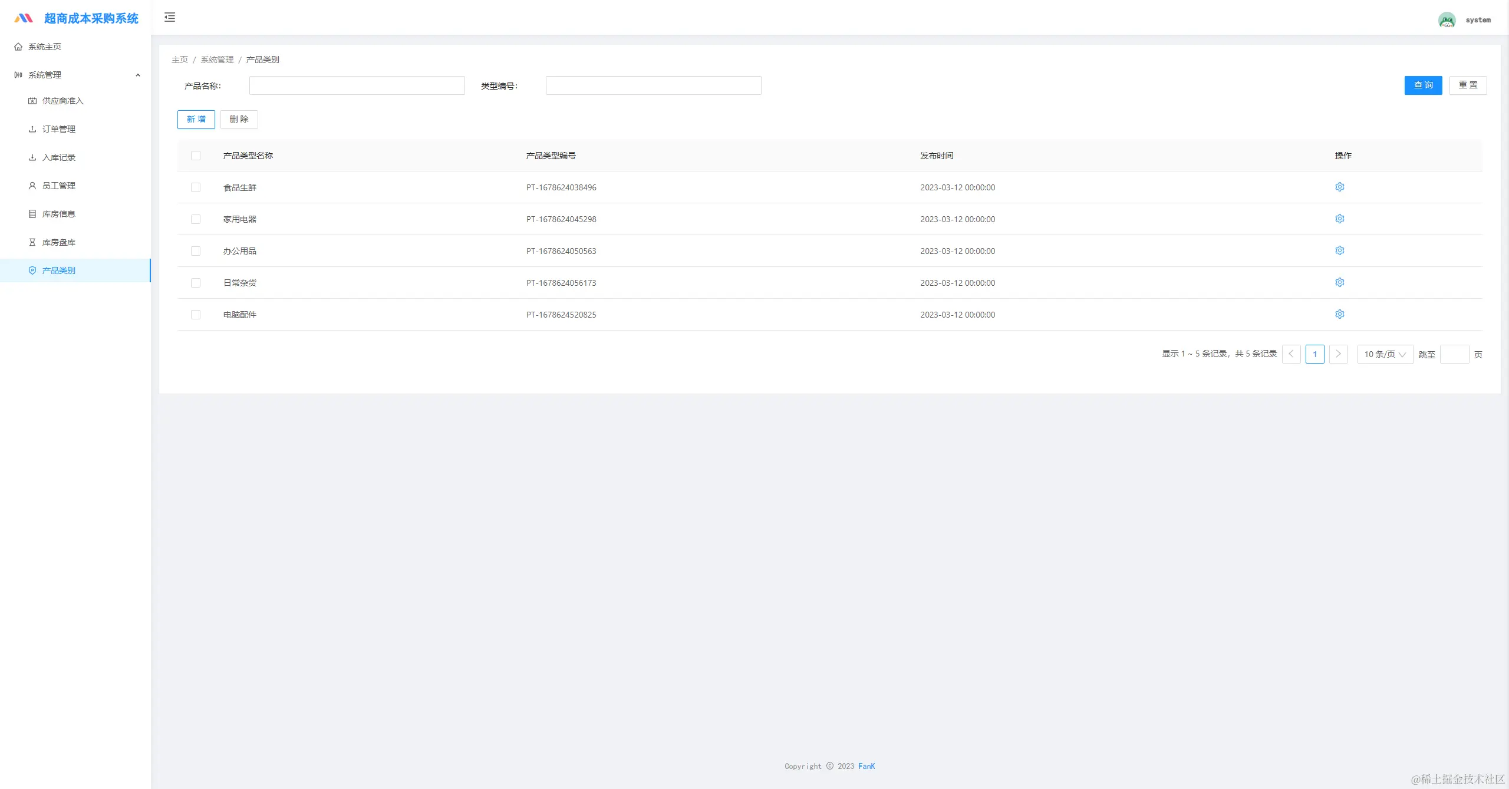Select the 日常杂货 row checkbox
This screenshot has width=1509, height=789.
point(196,283)
